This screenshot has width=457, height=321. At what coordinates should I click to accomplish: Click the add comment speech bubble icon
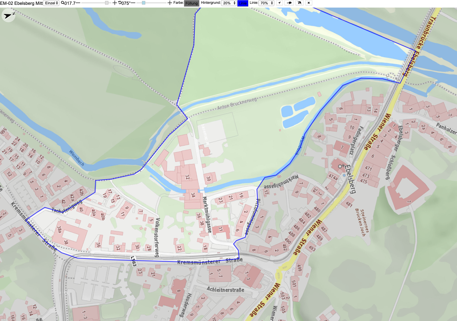click(289, 3)
